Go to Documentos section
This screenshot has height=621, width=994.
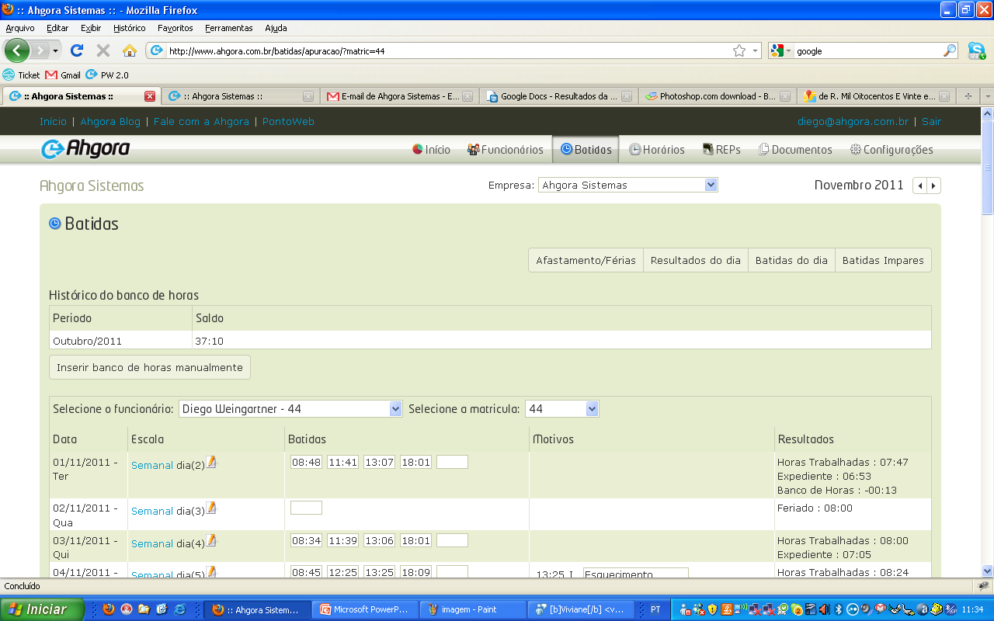(x=795, y=150)
